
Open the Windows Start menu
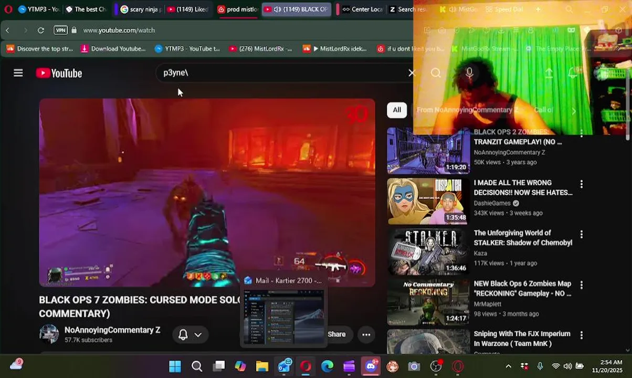click(x=175, y=366)
